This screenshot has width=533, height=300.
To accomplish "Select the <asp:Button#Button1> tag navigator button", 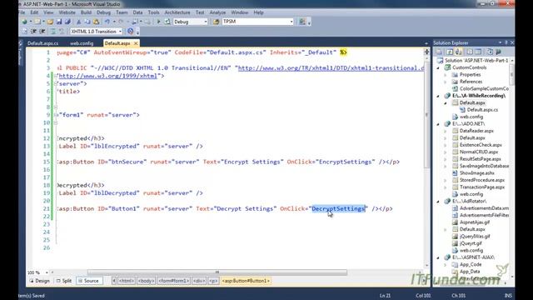I will point(246,281).
